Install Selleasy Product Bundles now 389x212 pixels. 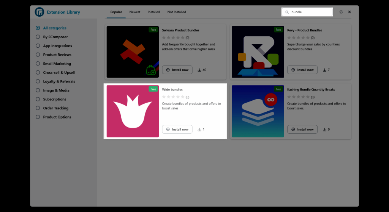pos(177,70)
